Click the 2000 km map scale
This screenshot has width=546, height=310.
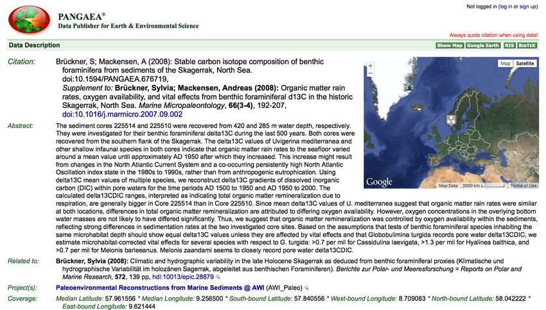(x=483, y=185)
